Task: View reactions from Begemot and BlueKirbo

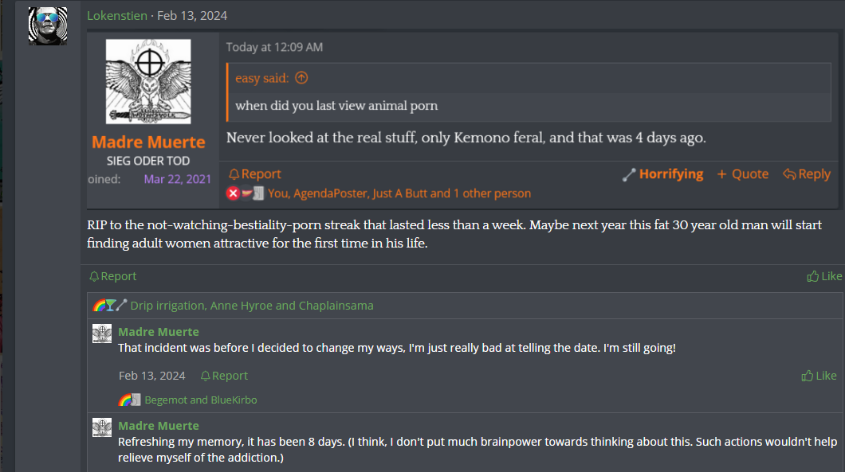Action: 200,400
